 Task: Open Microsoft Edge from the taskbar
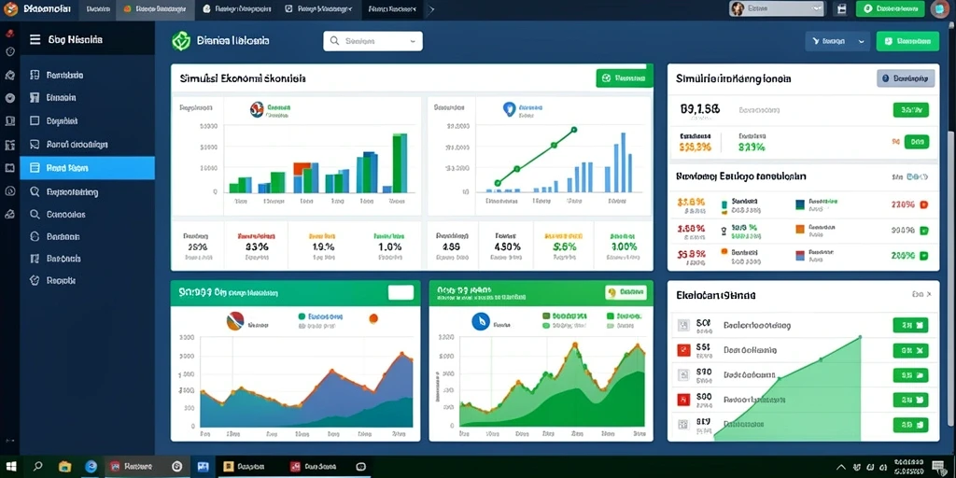pos(91,467)
